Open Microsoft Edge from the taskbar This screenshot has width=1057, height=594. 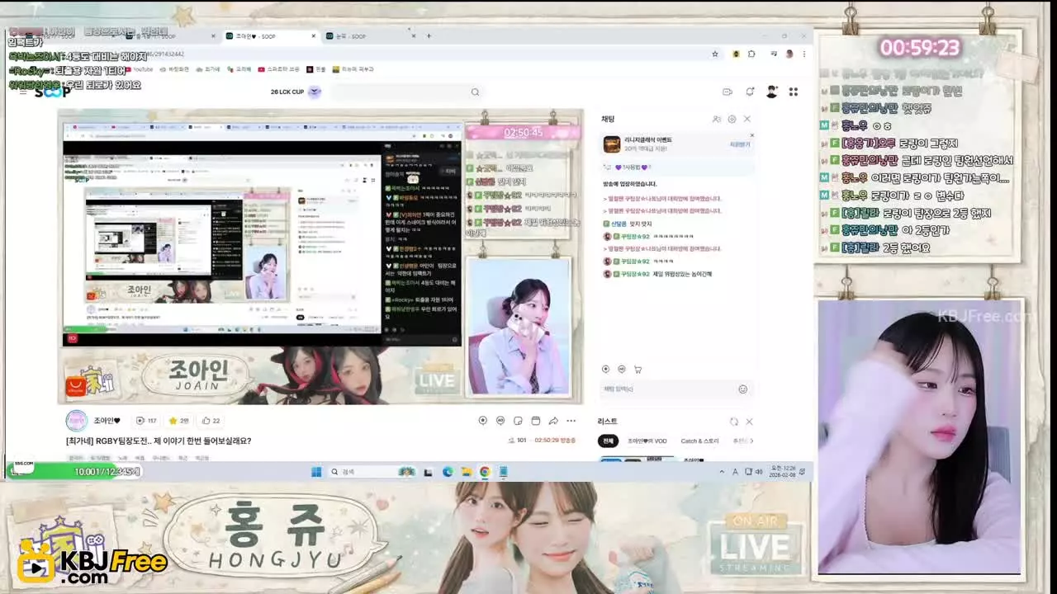pyautogui.click(x=448, y=472)
